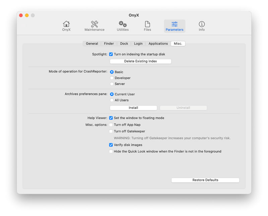Viewport: 268px width, 216px height.
Task: Choose All Users for Archives pane
Action: tap(112, 100)
